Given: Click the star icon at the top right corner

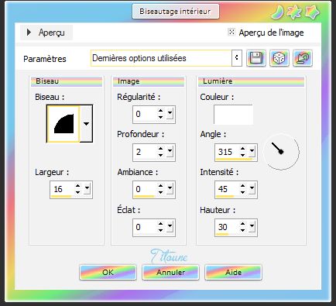Looking at the screenshot, I should [x=313, y=12].
